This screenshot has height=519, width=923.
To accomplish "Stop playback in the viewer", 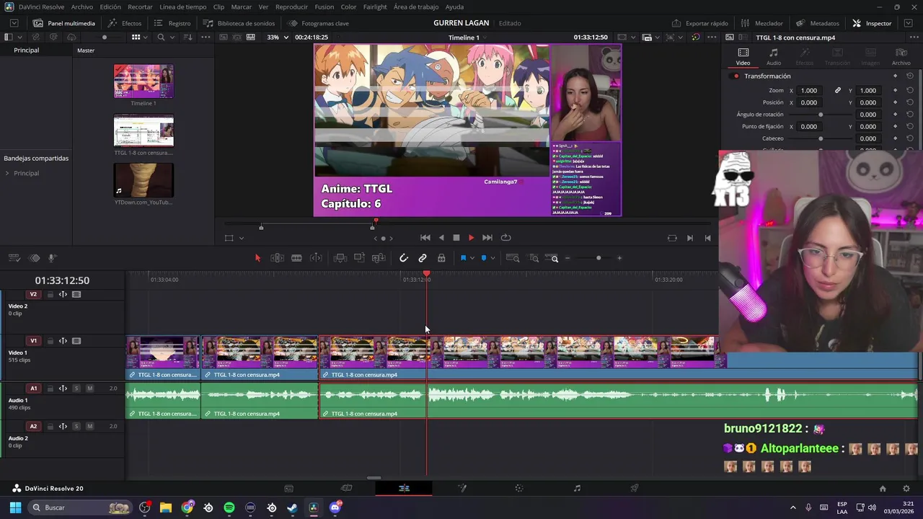I will [x=456, y=238].
